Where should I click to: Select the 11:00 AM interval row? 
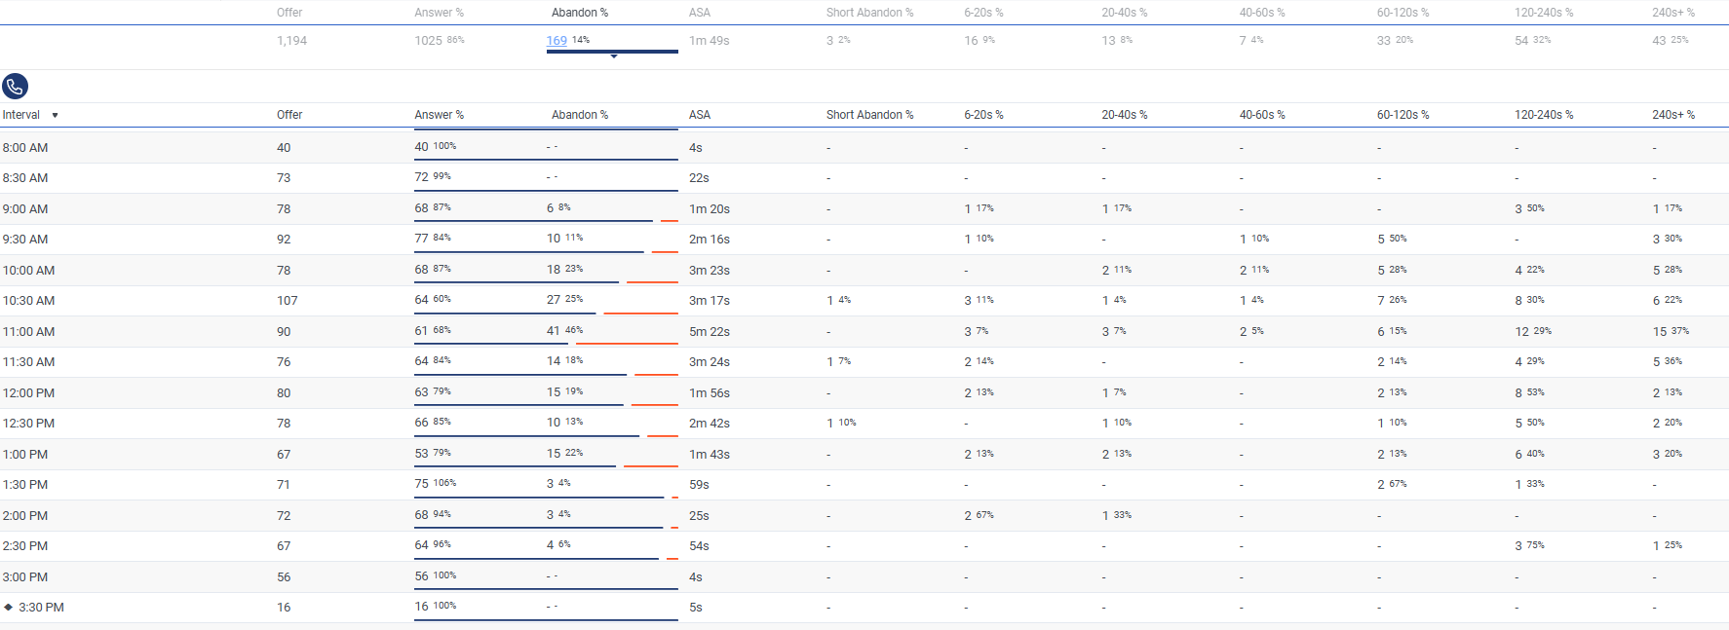tap(29, 332)
